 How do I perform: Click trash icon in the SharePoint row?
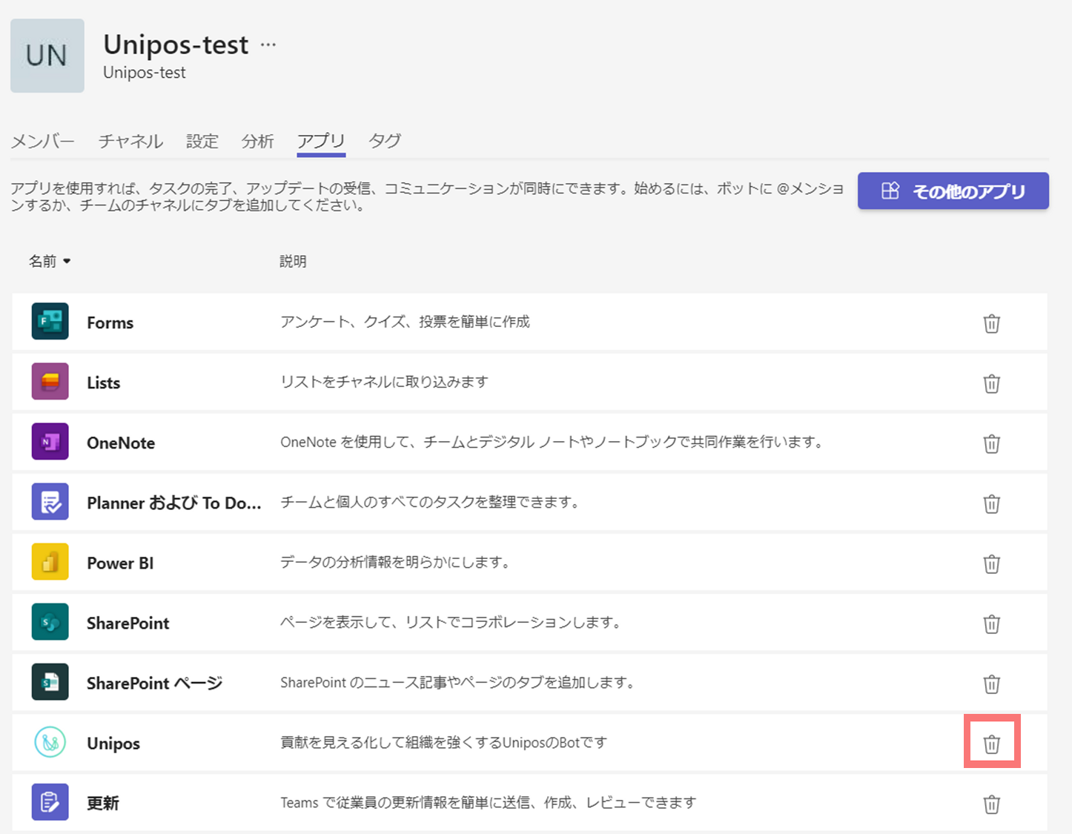(991, 623)
